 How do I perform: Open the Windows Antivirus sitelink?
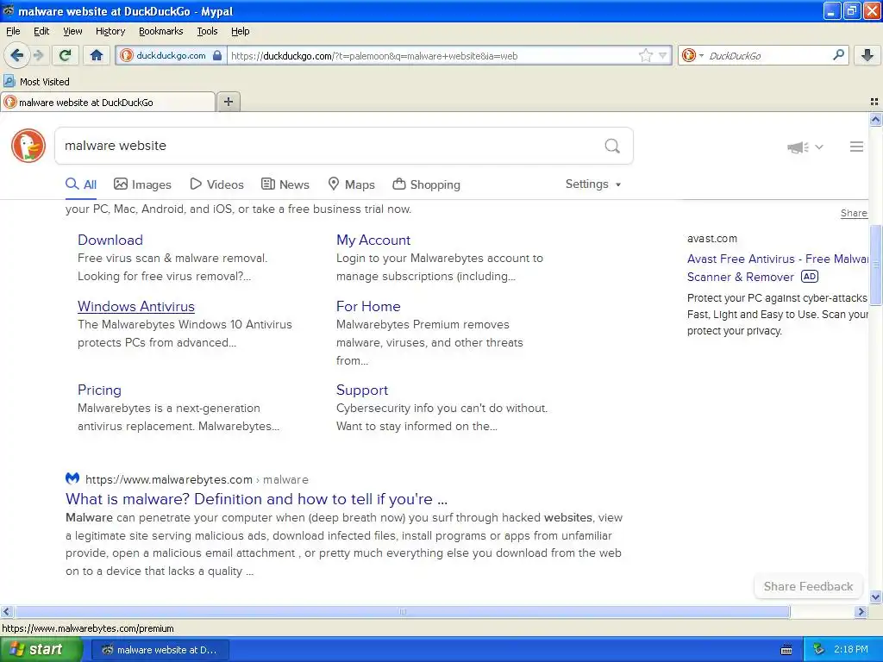pyautogui.click(x=136, y=306)
